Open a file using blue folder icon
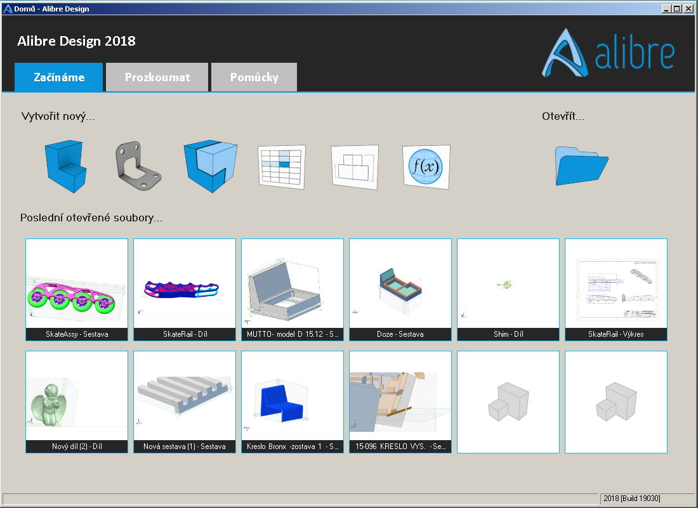 coord(581,166)
